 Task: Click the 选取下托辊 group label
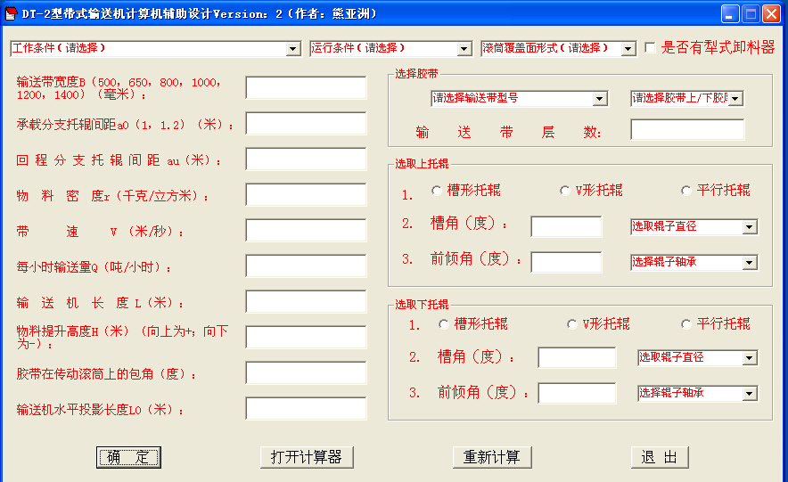(422, 305)
